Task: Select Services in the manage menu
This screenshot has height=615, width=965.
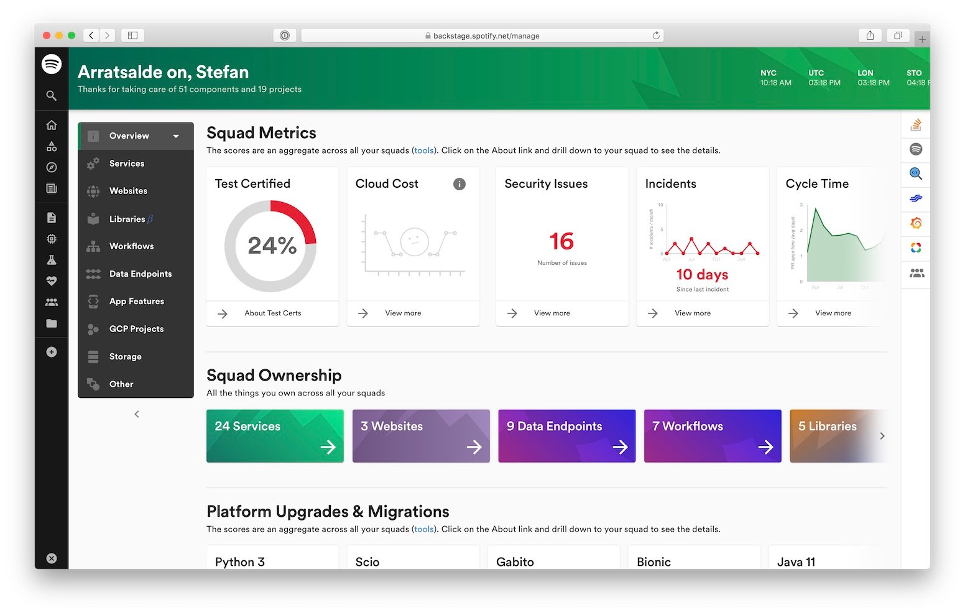Action: (x=136, y=164)
